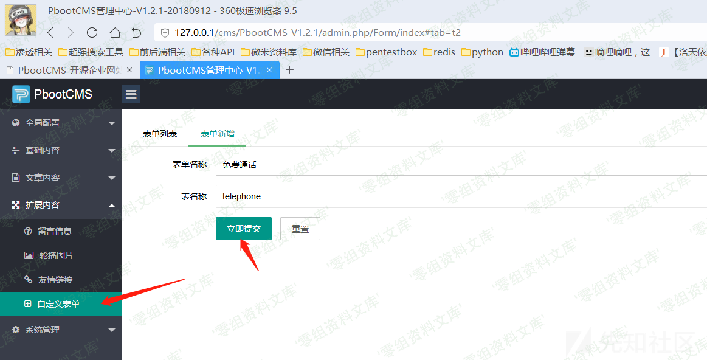Click the hamburger menu toggle icon
Viewport: 707px width, 360px height.
click(131, 94)
